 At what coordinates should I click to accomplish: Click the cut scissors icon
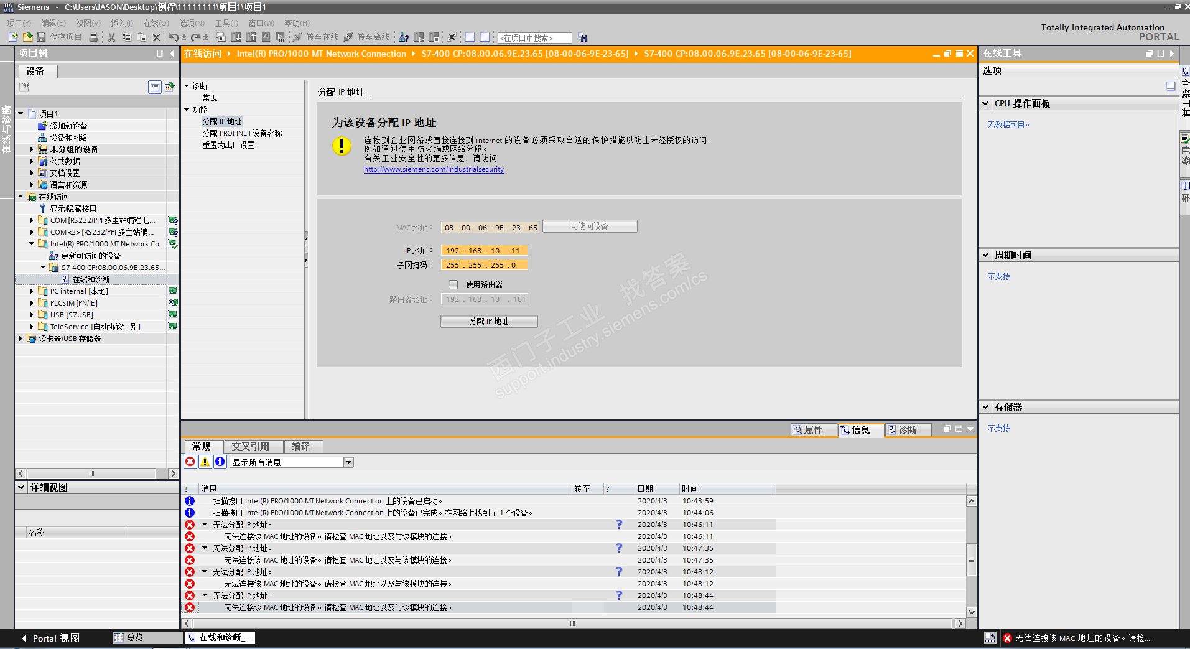(111, 37)
